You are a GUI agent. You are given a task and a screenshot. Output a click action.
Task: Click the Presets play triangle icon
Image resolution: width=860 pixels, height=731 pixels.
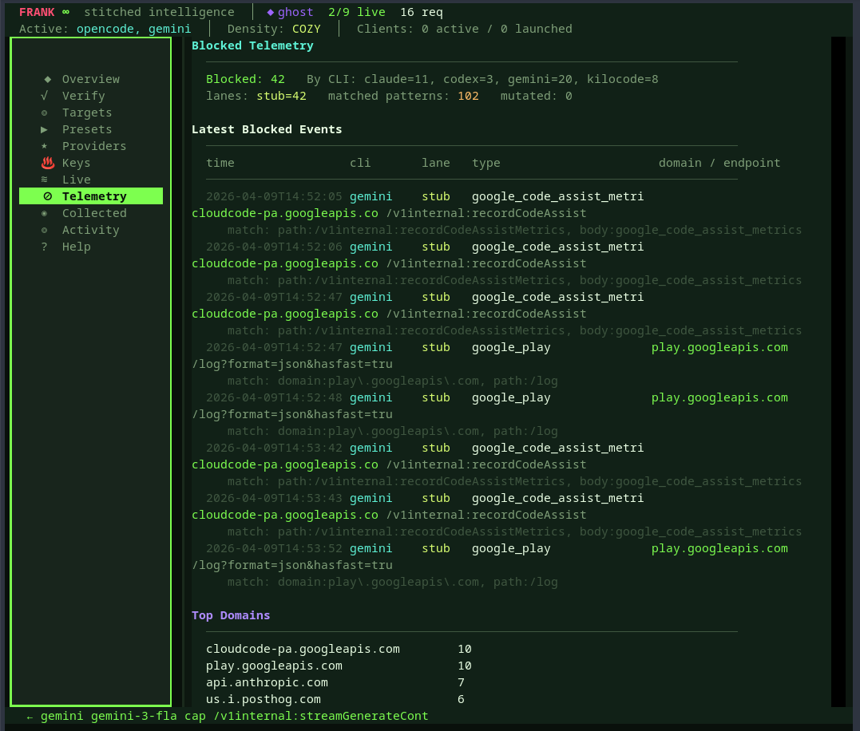pos(46,129)
